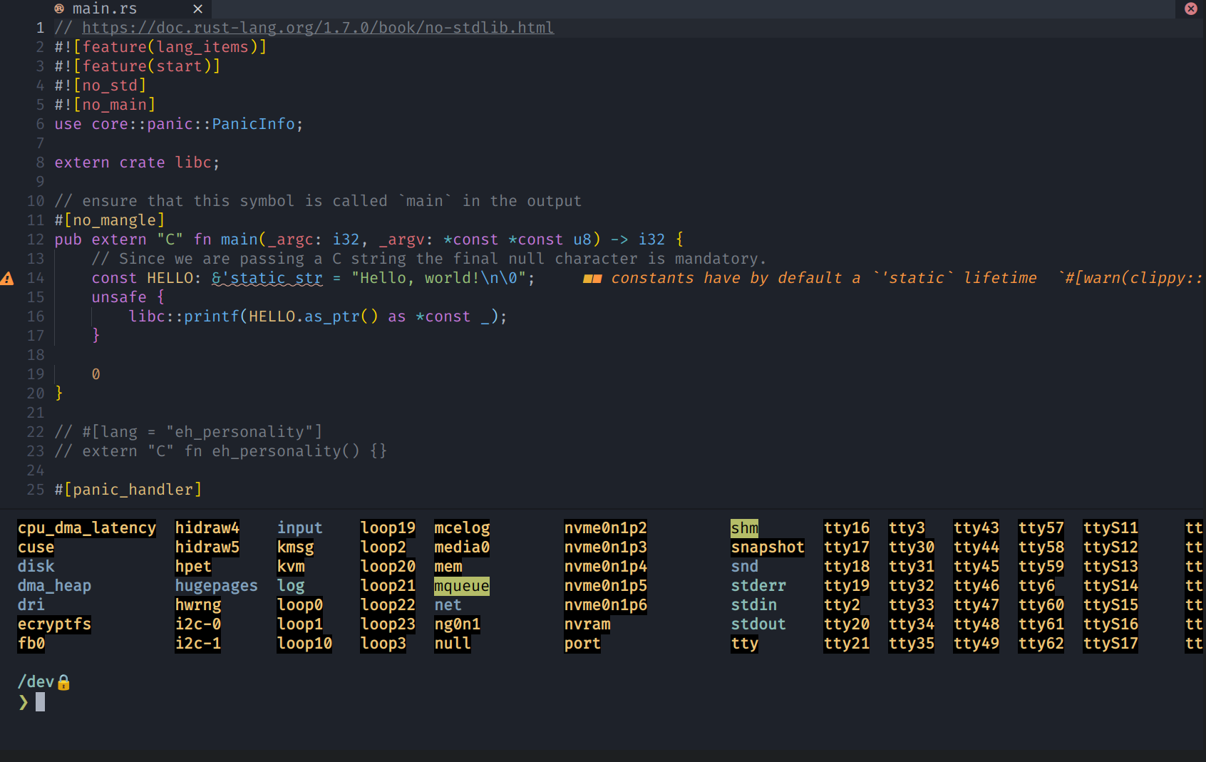Click the warning triangle beside line 14
Viewport: 1206px width, 762px height.
7,278
